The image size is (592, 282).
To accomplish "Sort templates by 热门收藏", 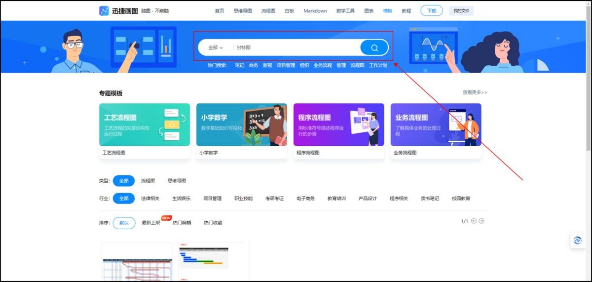I will 213,223.
